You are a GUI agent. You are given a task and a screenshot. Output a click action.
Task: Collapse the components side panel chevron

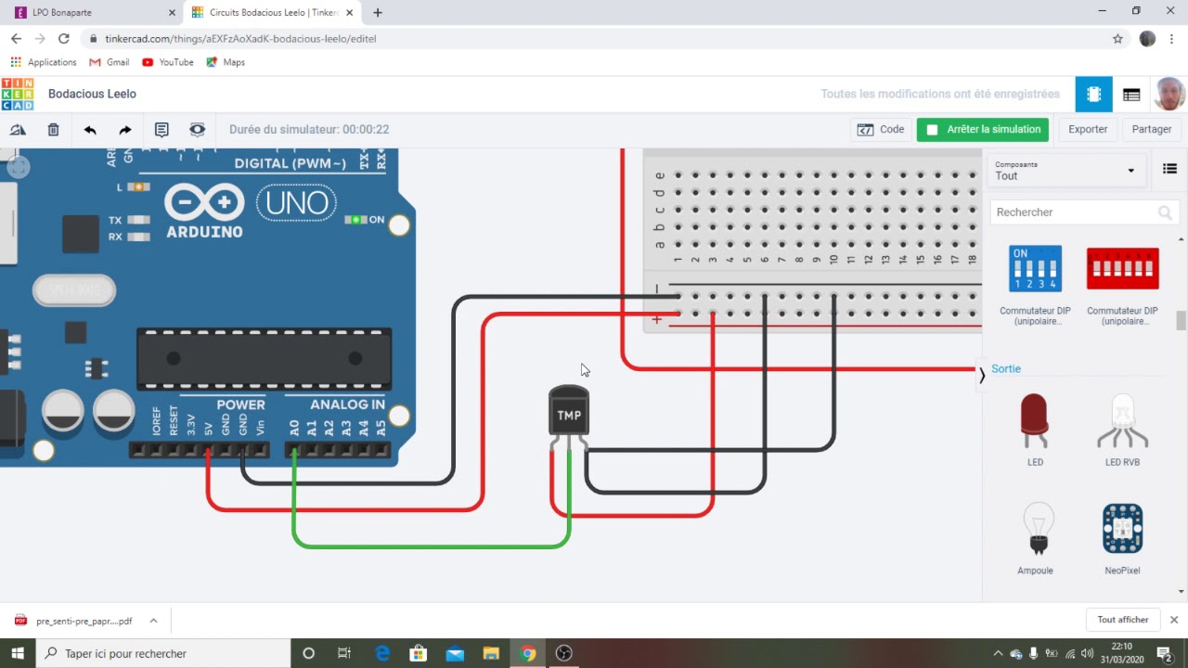982,375
